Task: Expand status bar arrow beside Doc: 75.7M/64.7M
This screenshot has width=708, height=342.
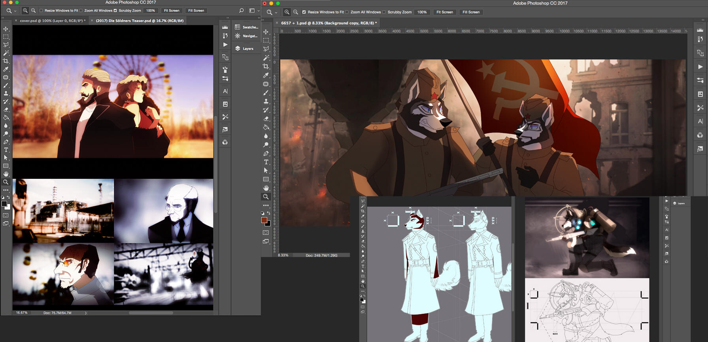Action: pyautogui.click(x=86, y=313)
